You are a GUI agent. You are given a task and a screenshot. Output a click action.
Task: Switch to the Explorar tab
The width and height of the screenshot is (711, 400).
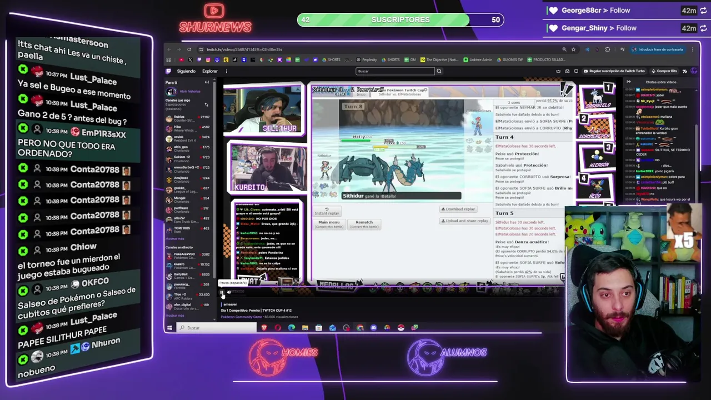click(x=210, y=71)
